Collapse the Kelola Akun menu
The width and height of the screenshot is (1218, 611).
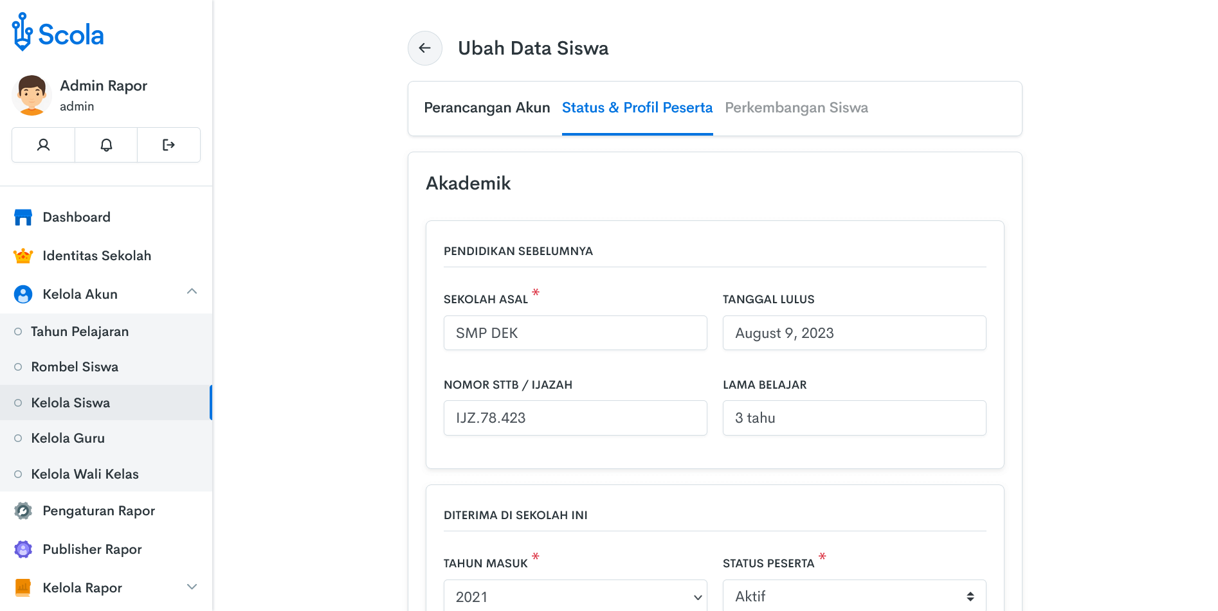pyautogui.click(x=192, y=292)
